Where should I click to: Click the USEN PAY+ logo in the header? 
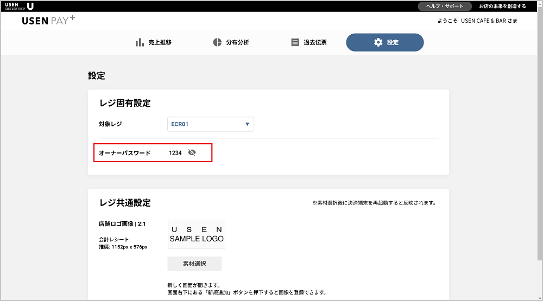[49, 21]
